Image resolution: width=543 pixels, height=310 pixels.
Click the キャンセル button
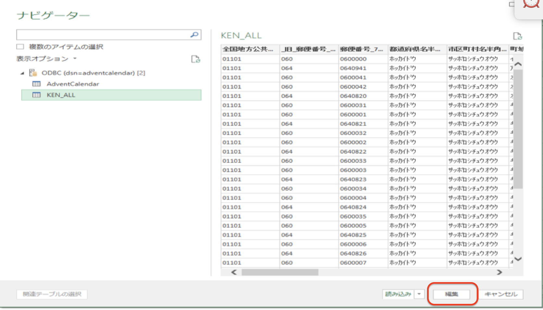tap(500, 294)
